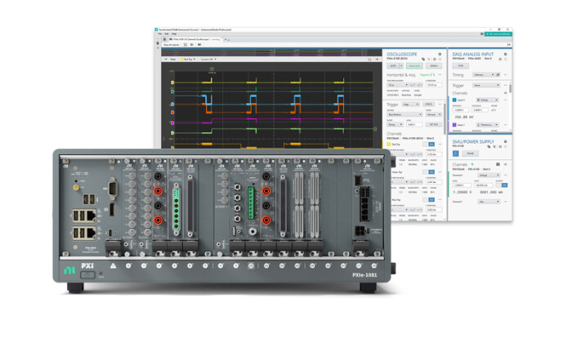Open the Help menu
This screenshot has height=343, width=572.
pos(174,33)
